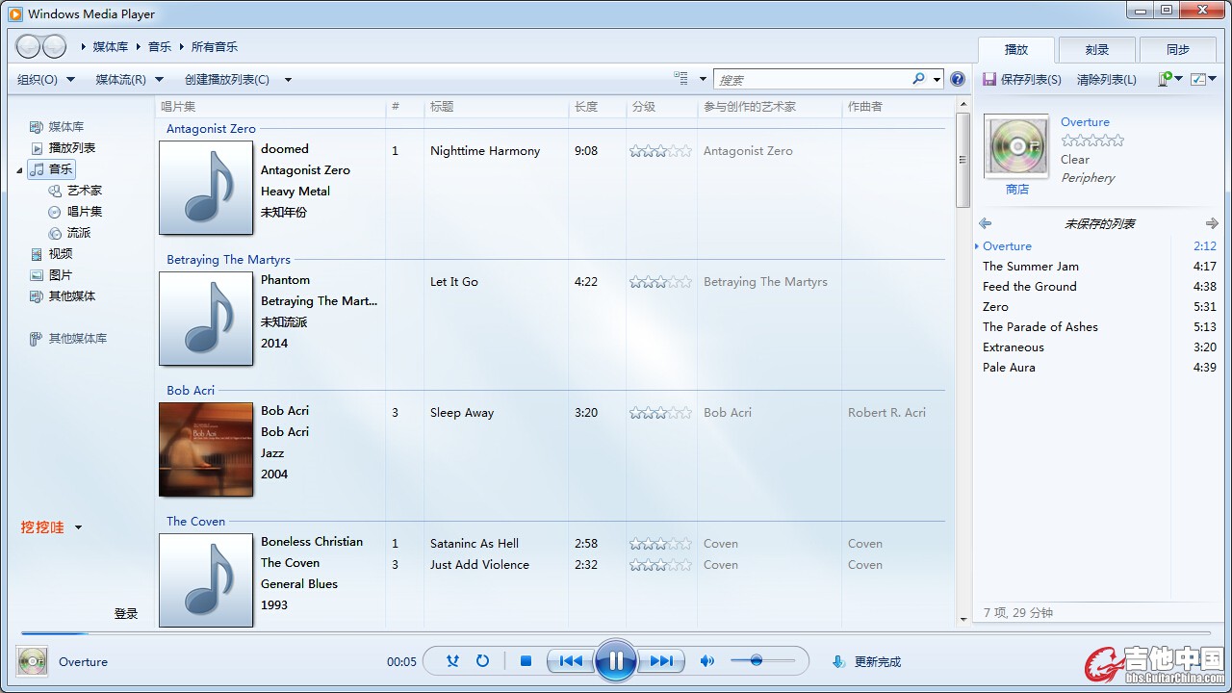The width and height of the screenshot is (1232, 693).
Task: Click the 登录 link
Action: (x=126, y=613)
